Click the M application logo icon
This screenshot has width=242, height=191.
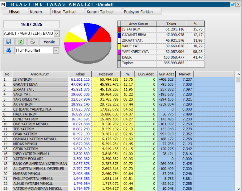tap(3, 4)
